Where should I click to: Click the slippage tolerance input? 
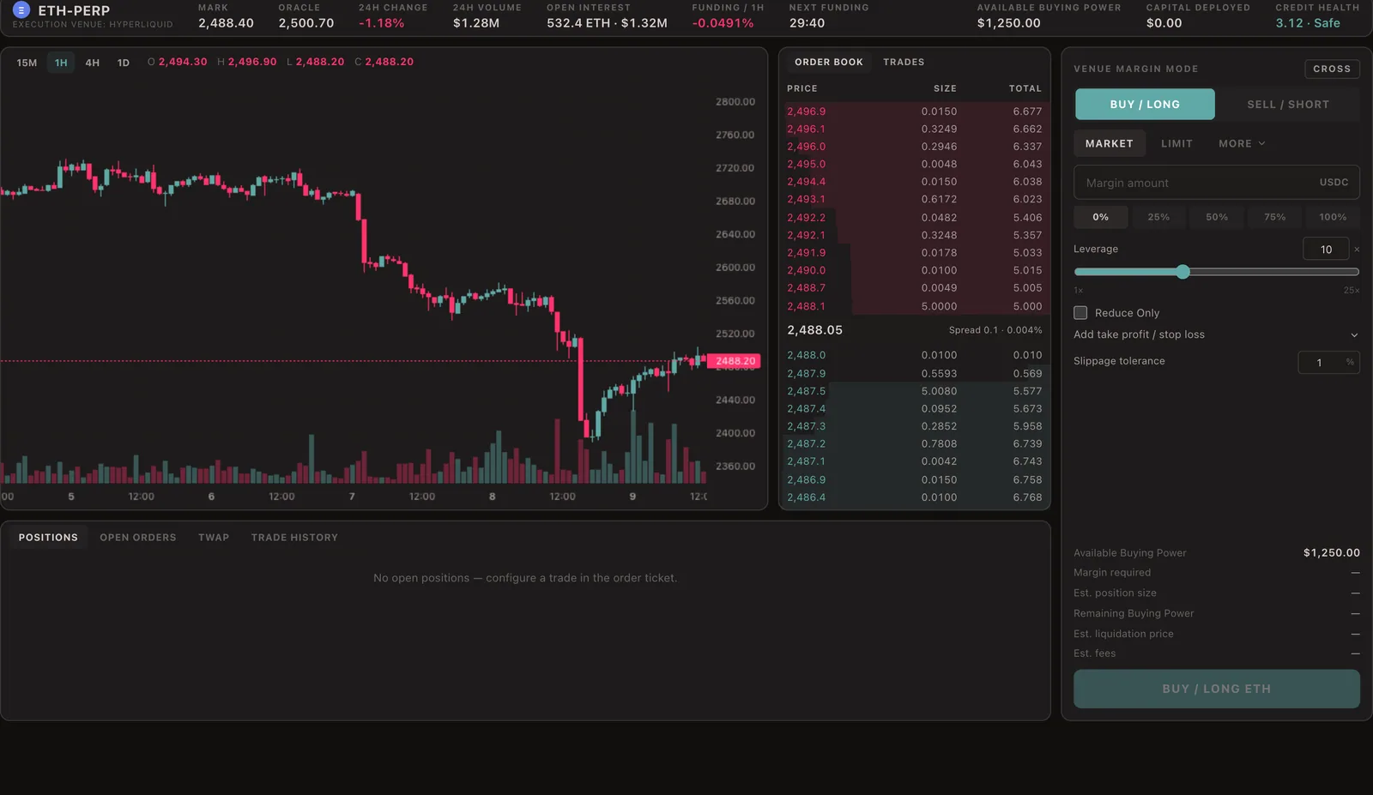tap(1328, 363)
